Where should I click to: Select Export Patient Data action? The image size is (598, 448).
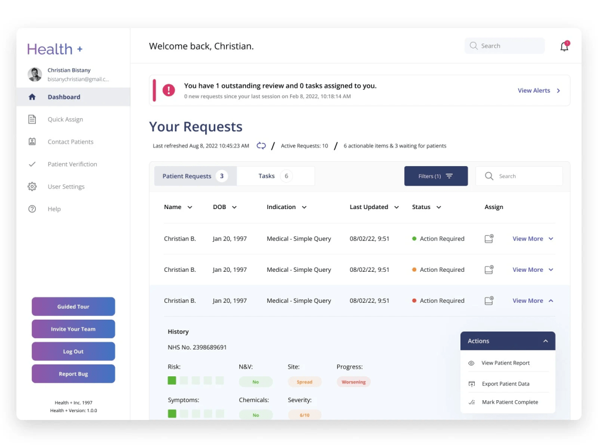pyautogui.click(x=508, y=383)
